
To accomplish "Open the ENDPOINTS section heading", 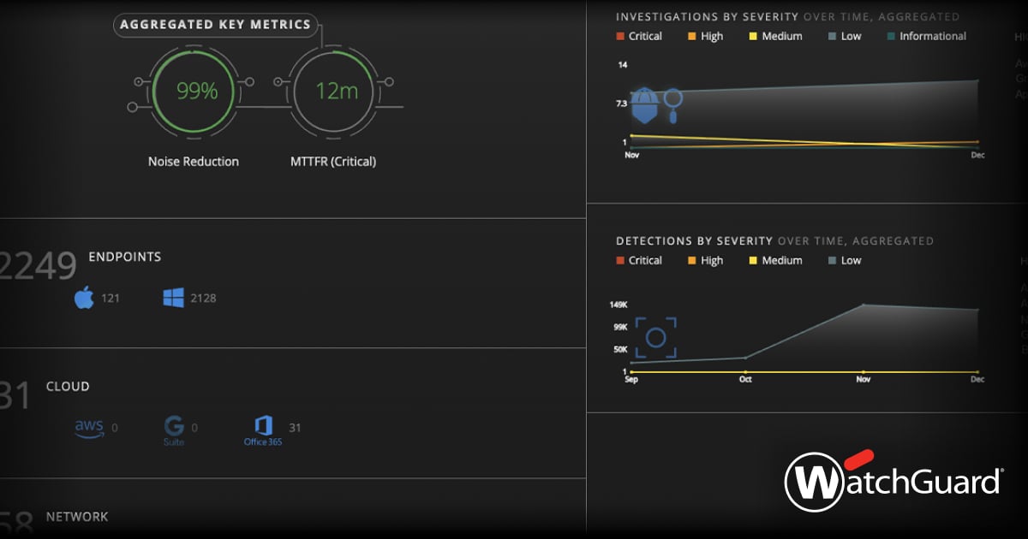I will pos(125,257).
